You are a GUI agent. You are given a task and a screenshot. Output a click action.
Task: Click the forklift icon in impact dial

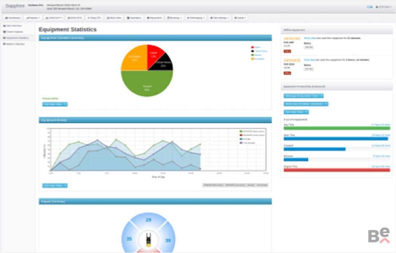pos(149,240)
